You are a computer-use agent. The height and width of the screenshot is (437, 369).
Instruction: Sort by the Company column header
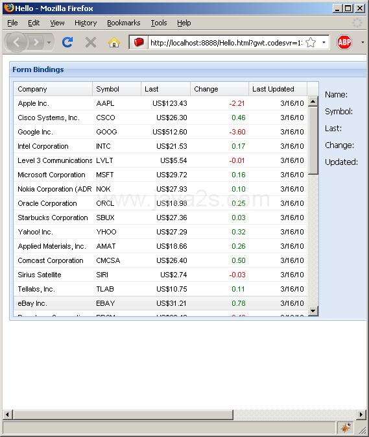53,89
